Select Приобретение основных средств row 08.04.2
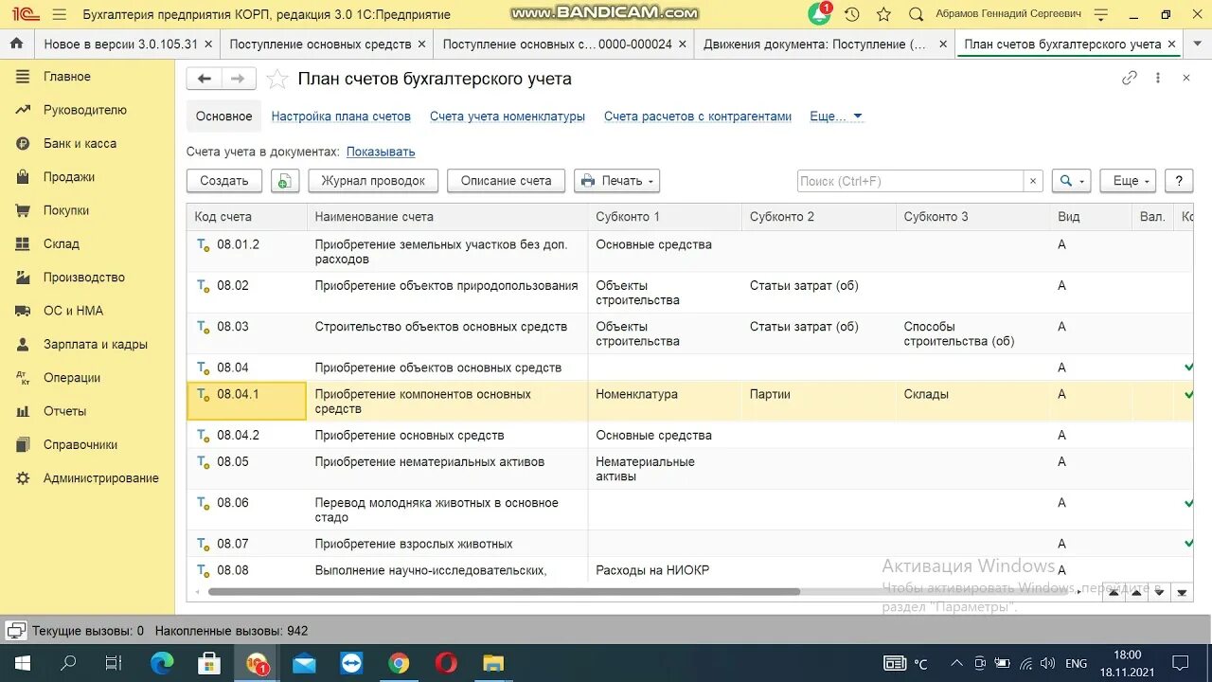This screenshot has height=682, width=1212. tap(689, 436)
